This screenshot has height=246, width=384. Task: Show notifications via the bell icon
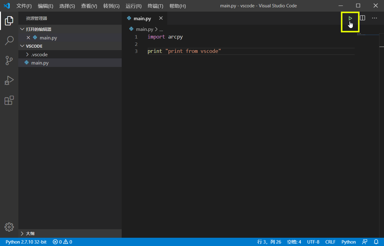pyautogui.click(x=376, y=242)
